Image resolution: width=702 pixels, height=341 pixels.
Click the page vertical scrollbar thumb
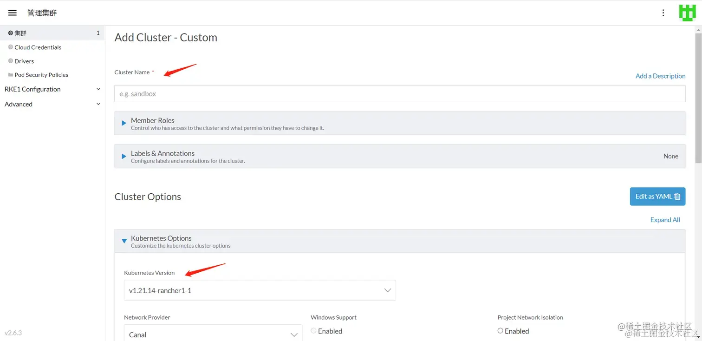click(x=698, y=98)
